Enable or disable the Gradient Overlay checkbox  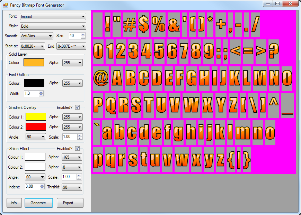tap(77, 107)
